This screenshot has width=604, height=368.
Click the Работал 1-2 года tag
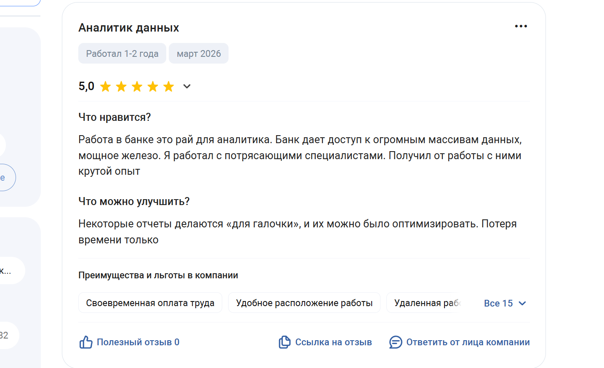coord(122,53)
